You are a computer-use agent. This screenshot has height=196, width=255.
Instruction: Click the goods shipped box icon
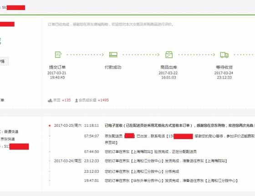[x=169, y=55]
